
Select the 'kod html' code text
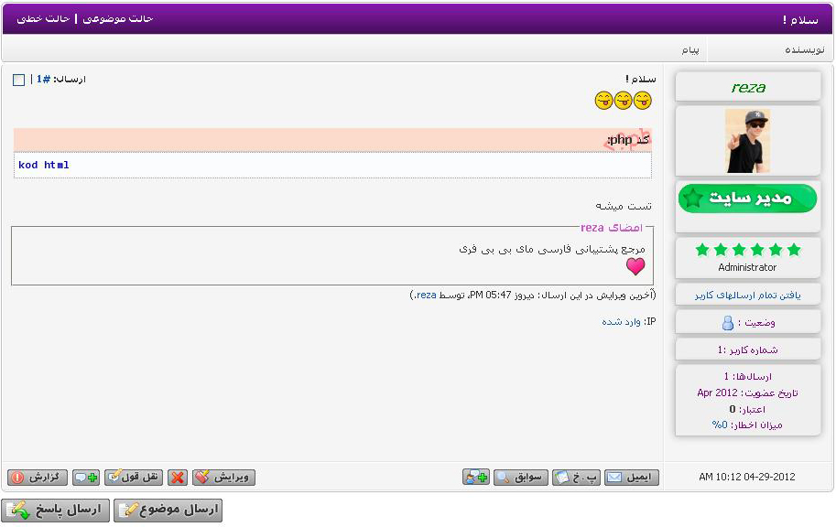click(x=44, y=166)
